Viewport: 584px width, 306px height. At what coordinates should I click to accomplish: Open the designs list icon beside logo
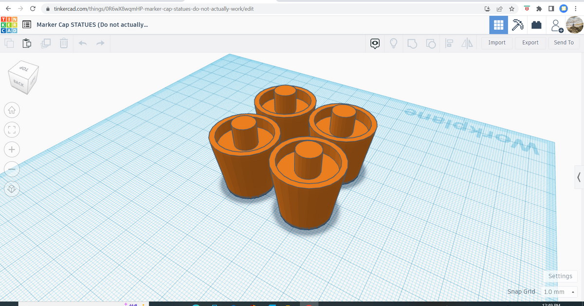coord(27,25)
